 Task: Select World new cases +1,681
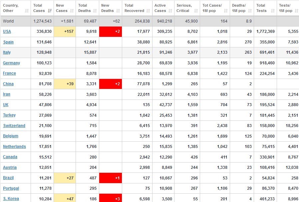(67, 21)
